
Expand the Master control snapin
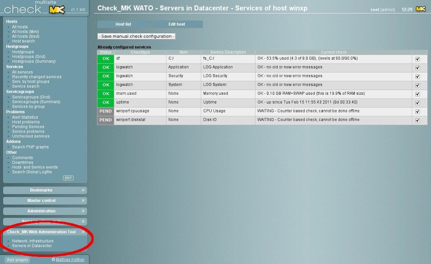41,201
